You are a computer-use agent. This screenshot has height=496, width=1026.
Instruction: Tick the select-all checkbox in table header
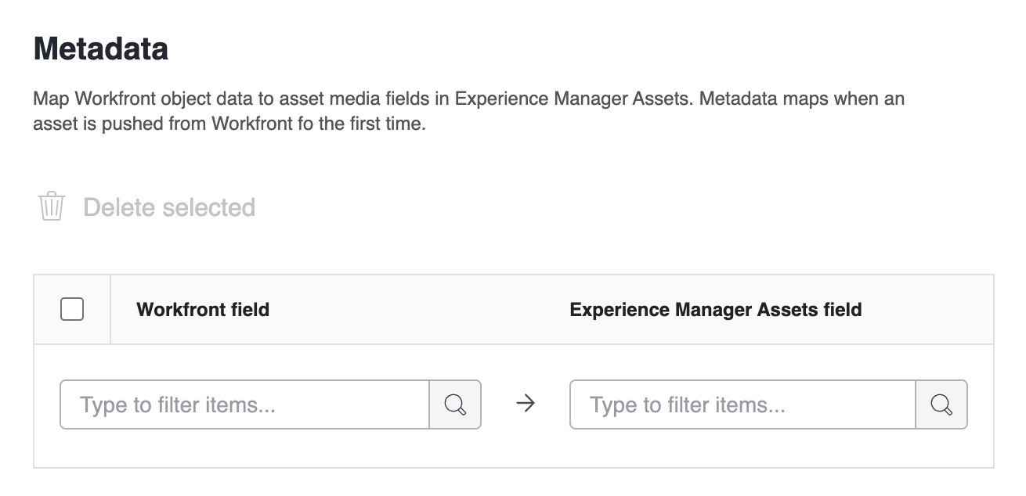click(72, 309)
